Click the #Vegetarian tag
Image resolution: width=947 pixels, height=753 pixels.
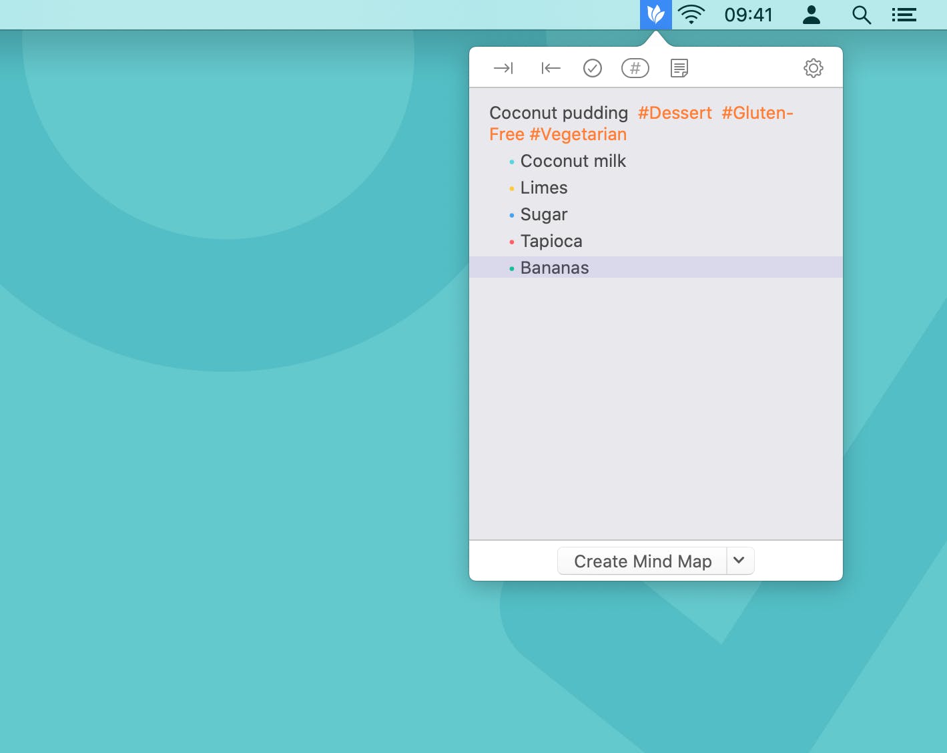click(x=578, y=134)
